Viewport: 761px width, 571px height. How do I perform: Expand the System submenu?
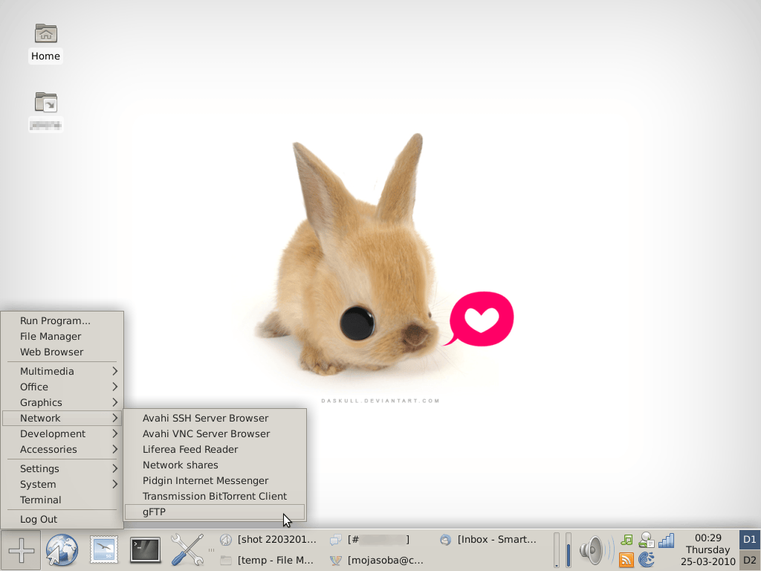click(37, 484)
